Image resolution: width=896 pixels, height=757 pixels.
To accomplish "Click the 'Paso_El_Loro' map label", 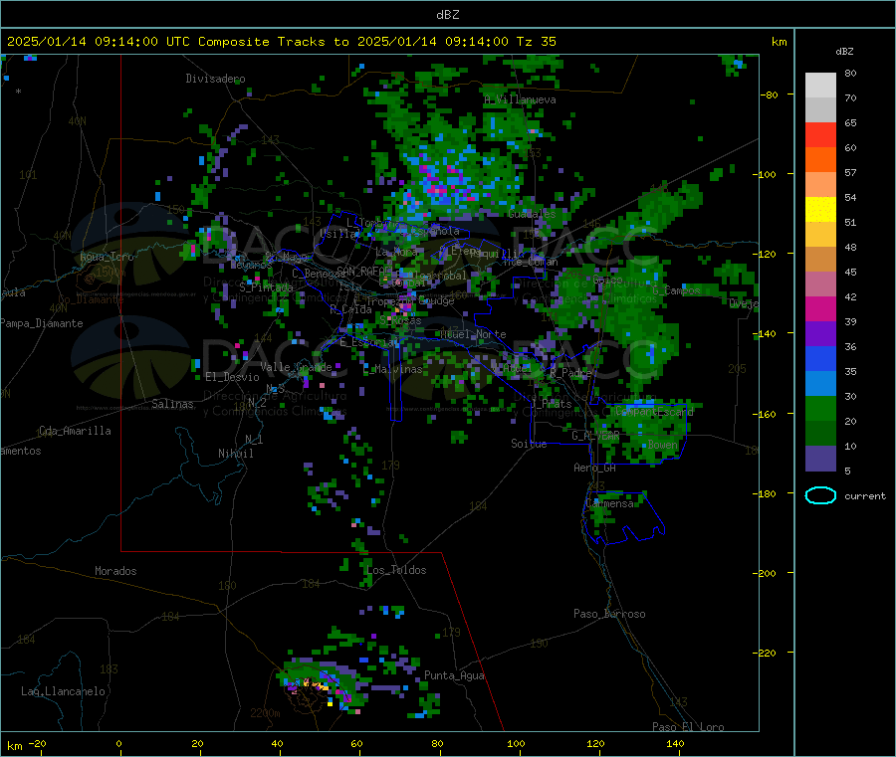I will pyautogui.click(x=688, y=727).
